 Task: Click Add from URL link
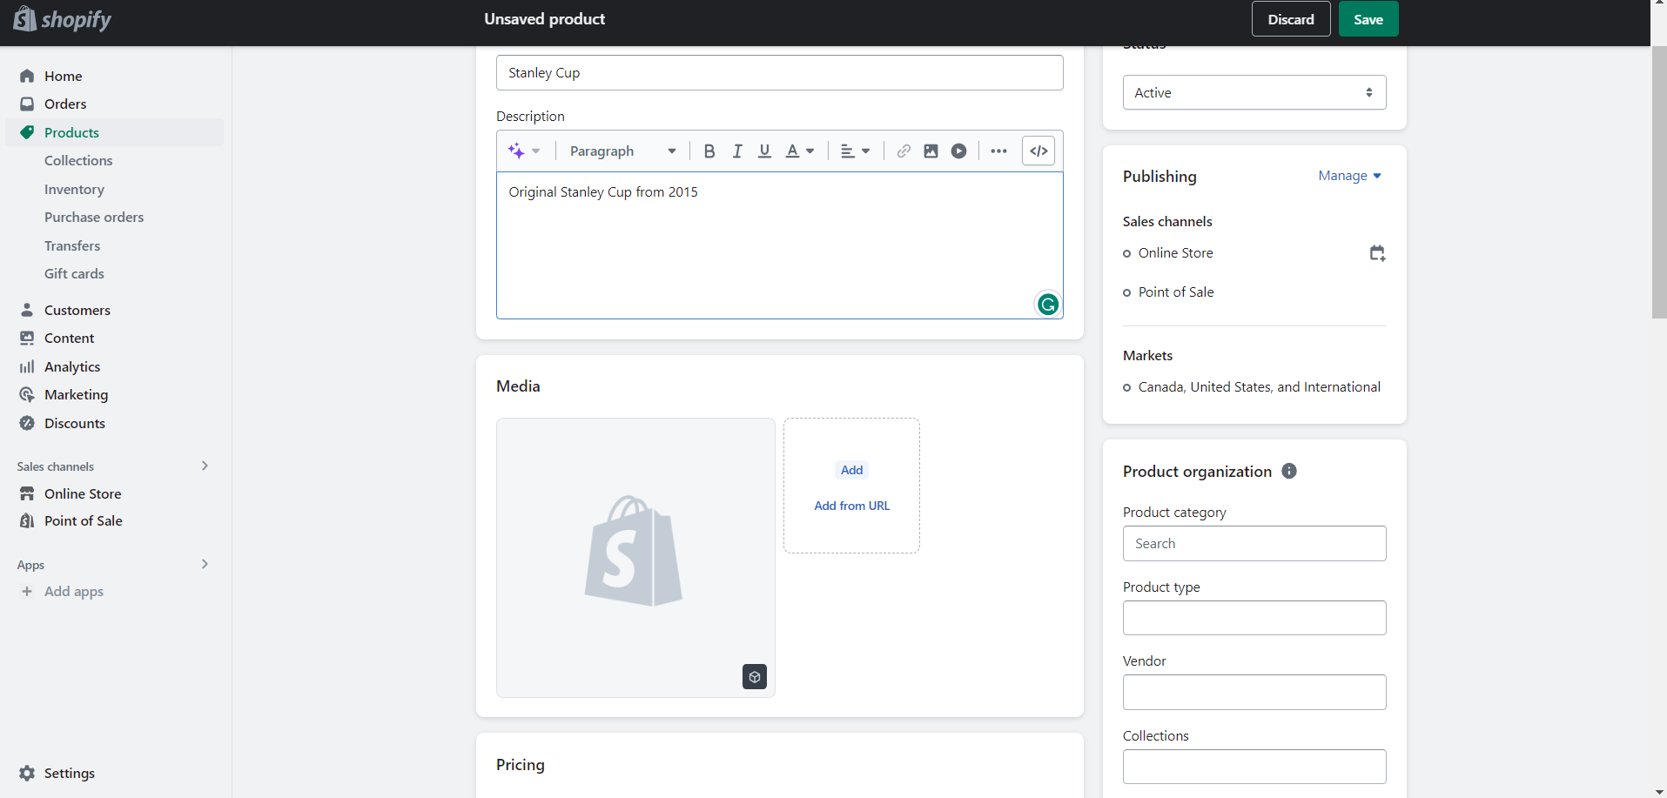coord(851,506)
